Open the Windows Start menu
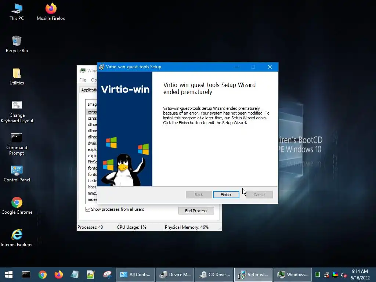376x282 pixels. coord(9,275)
